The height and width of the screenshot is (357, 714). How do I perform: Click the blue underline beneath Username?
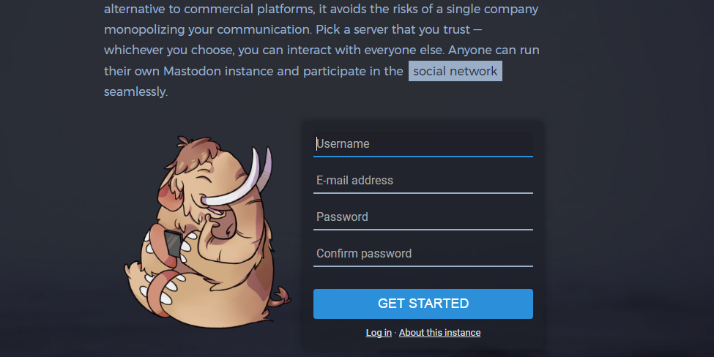[x=423, y=157]
